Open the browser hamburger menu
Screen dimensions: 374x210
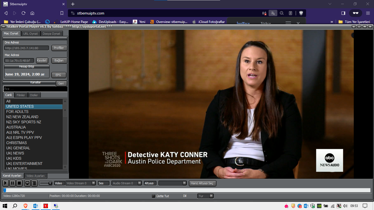tap(368, 13)
